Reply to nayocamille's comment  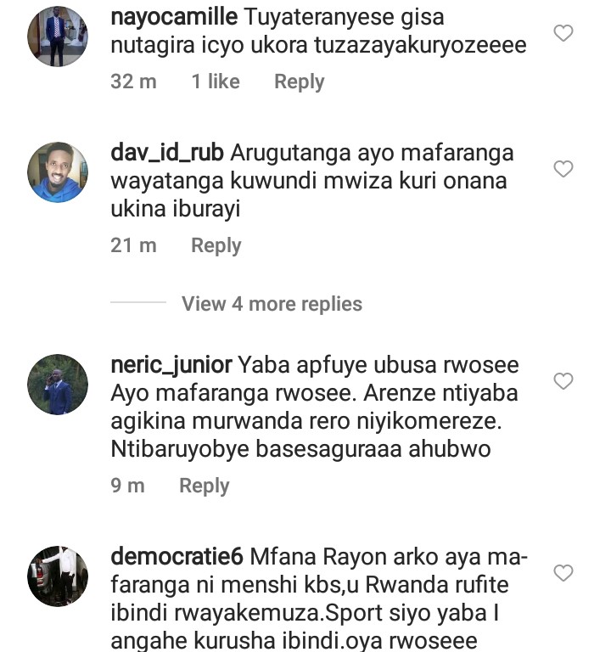coord(300,81)
